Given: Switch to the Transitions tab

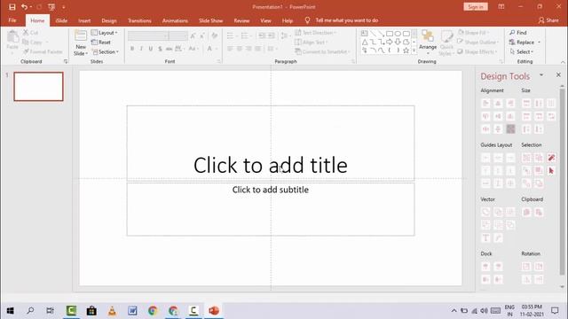Looking at the screenshot, I should 139,20.
